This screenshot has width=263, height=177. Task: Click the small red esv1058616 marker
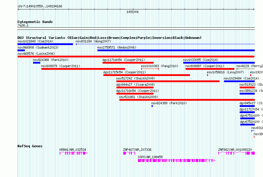pyautogui.click(x=208, y=75)
